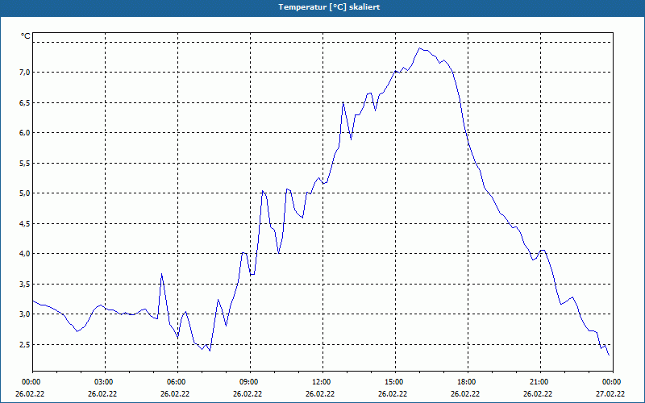Image resolution: width=645 pixels, height=403 pixels.
Task: Select the '°C' unit label on y-axis
Action: [x=26, y=36]
